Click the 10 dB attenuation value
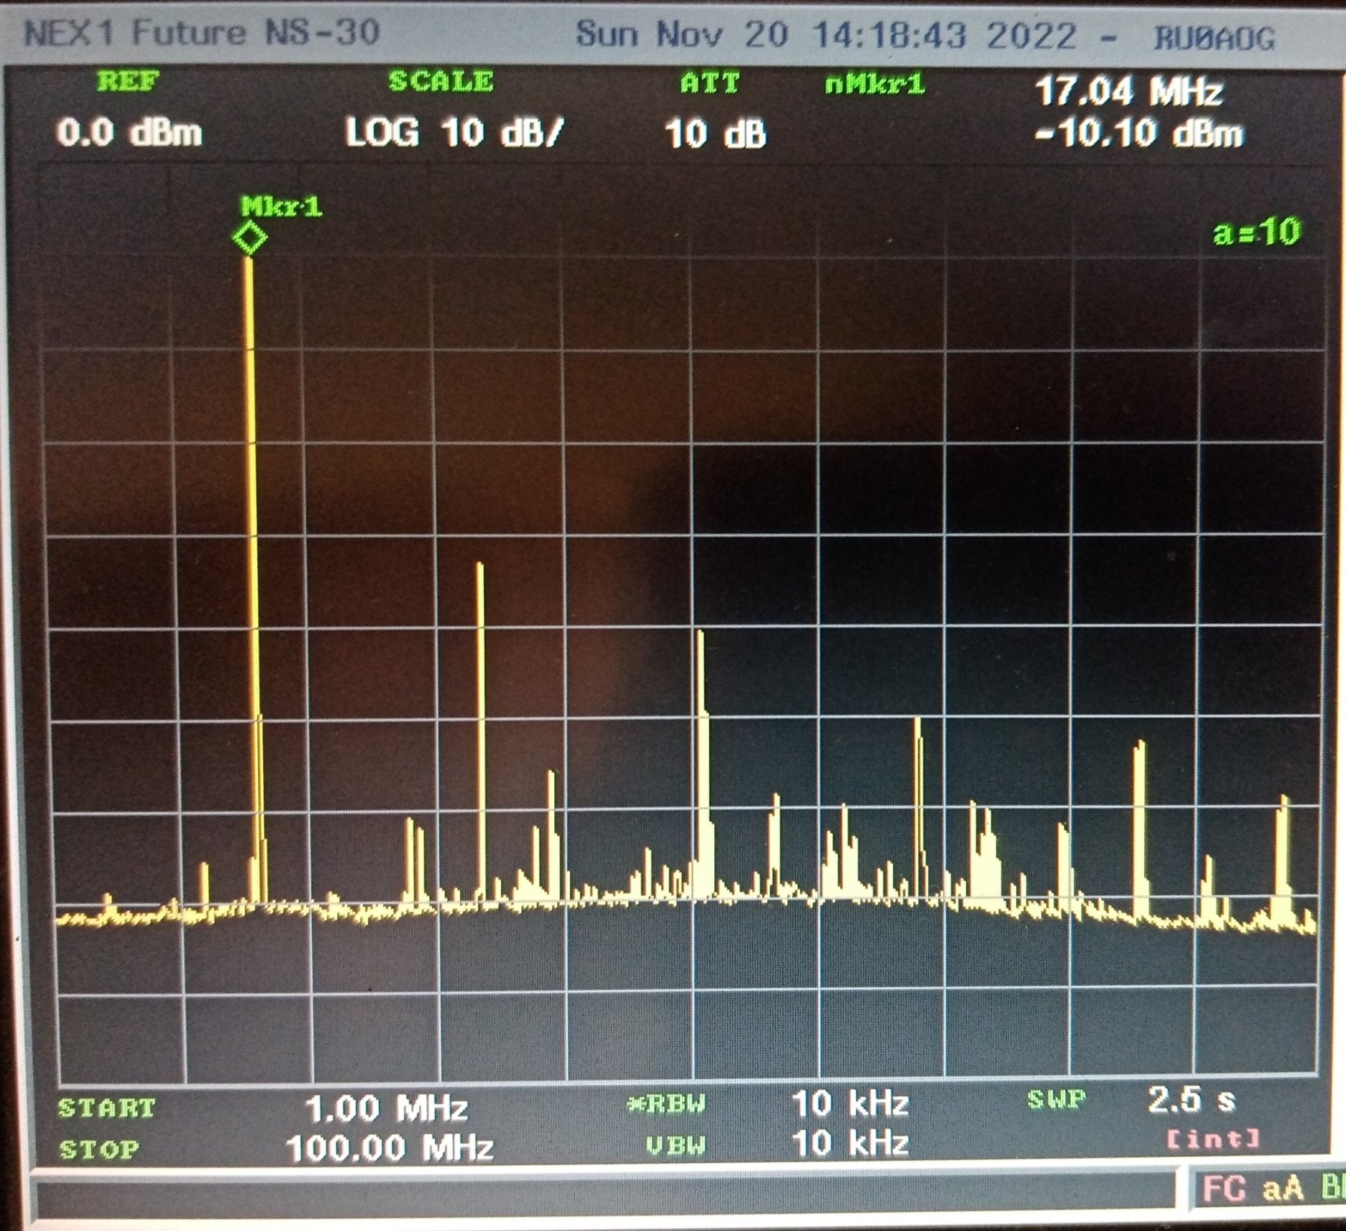The height and width of the screenshot is (1231, 1346). point(716,135)
